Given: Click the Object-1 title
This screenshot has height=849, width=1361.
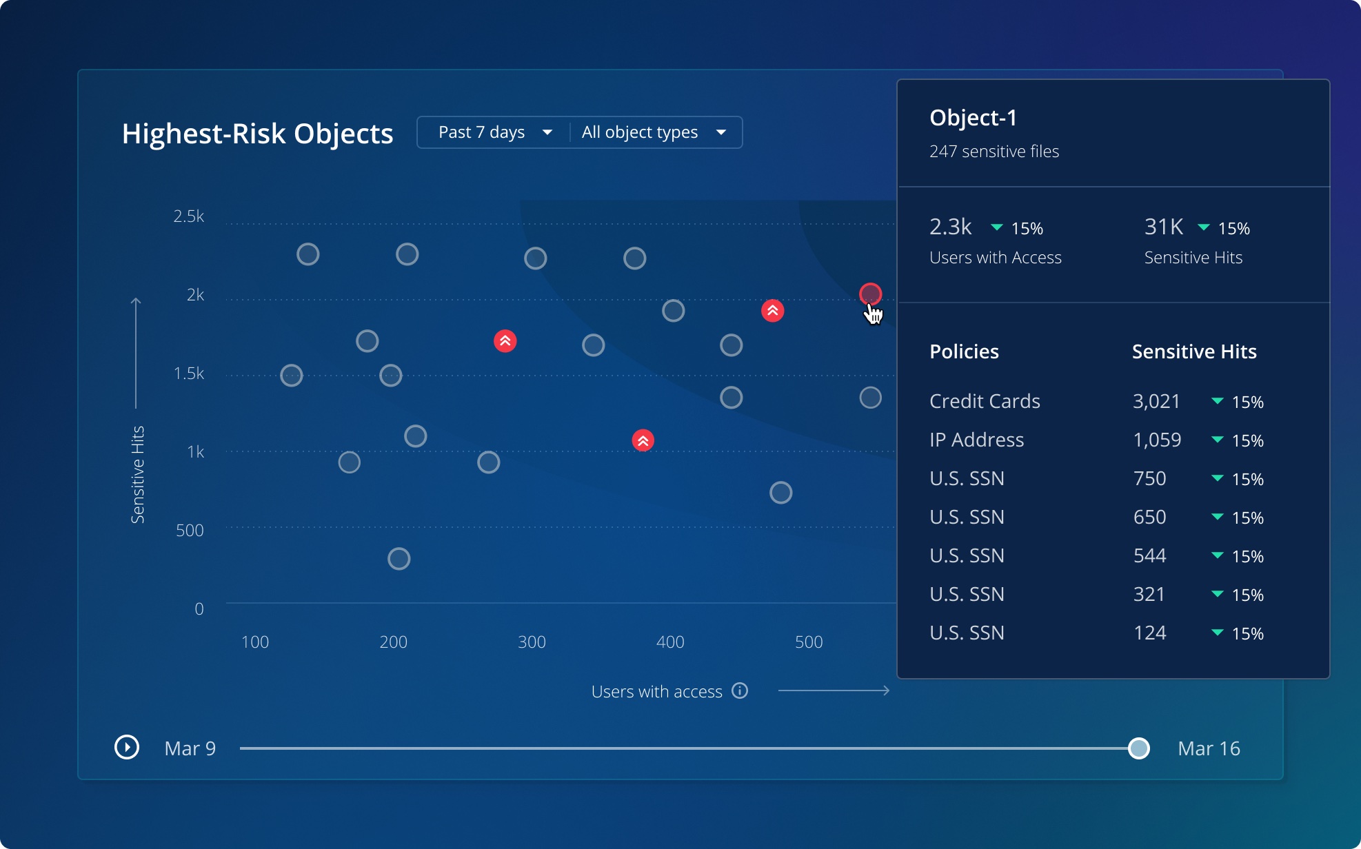Looking at the screenshot, I should (973, 118).
